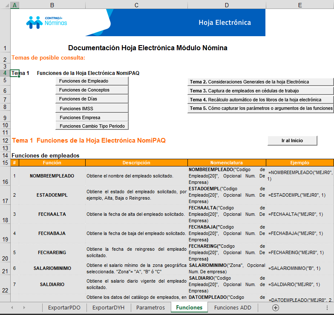Select the SALARIOMINIMO function cell
Viewport: 334px width, 315px height.
52,268
